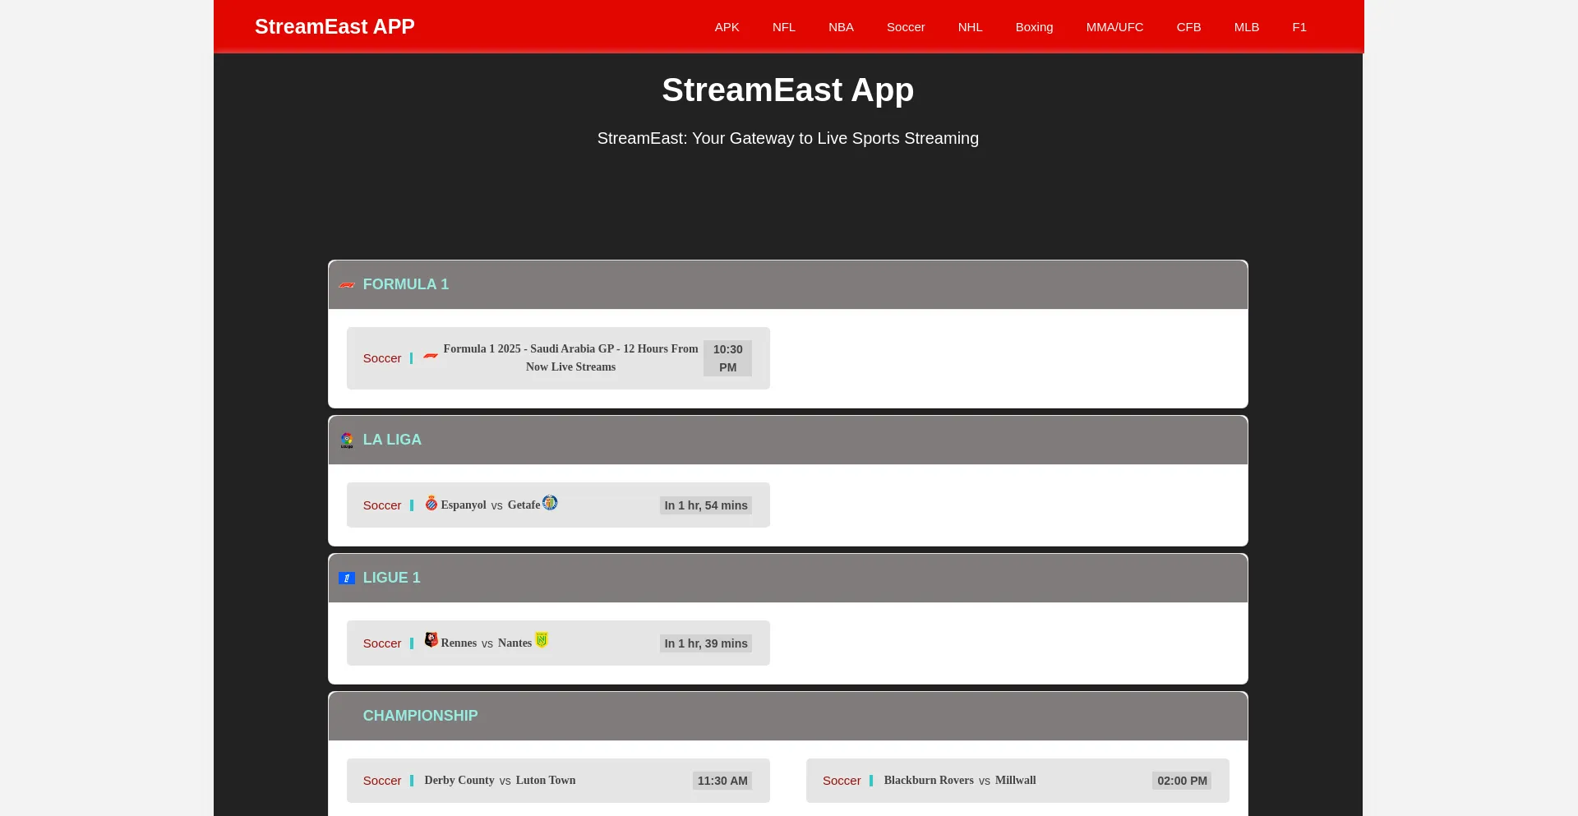This screenshot has width=1578, height=816.
Task: Click the F1 logo in Saudi Arabia GP row
Action: (x=431, y=357)
